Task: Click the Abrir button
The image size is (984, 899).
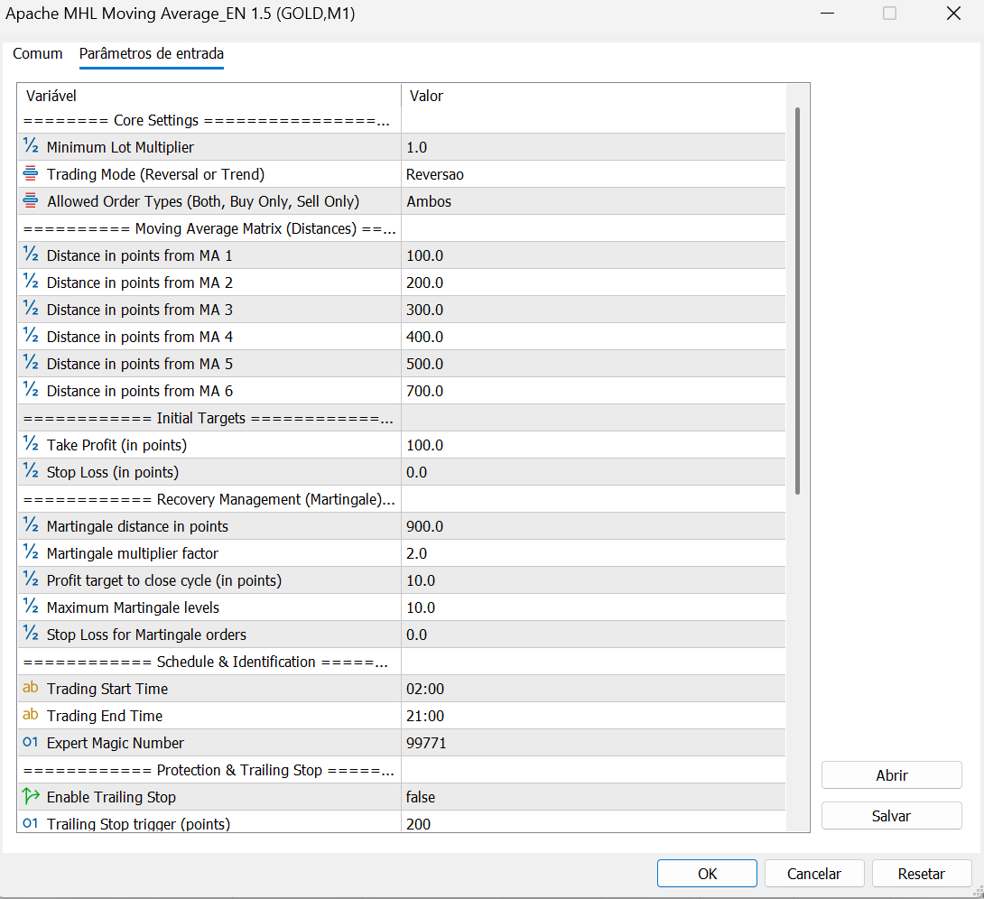Action: tap(891, 775)
